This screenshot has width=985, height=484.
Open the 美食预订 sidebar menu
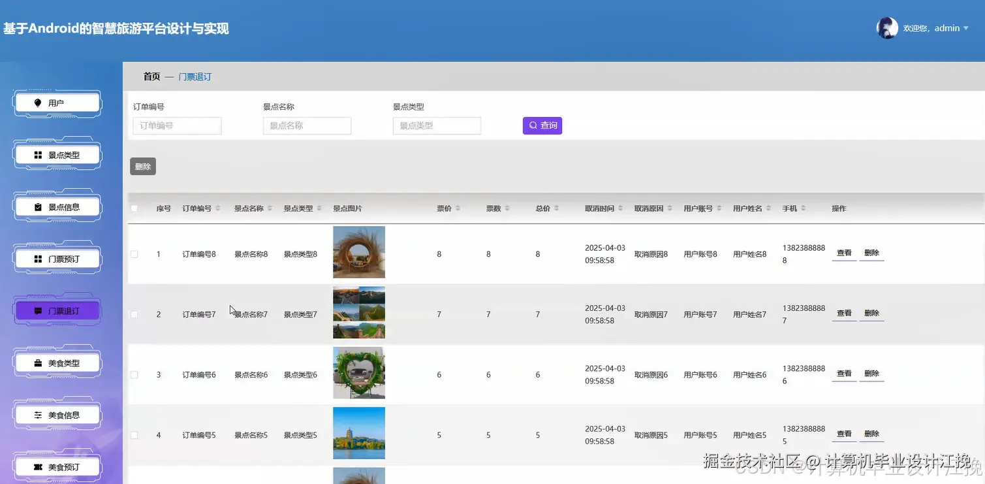tap(57, 466)
